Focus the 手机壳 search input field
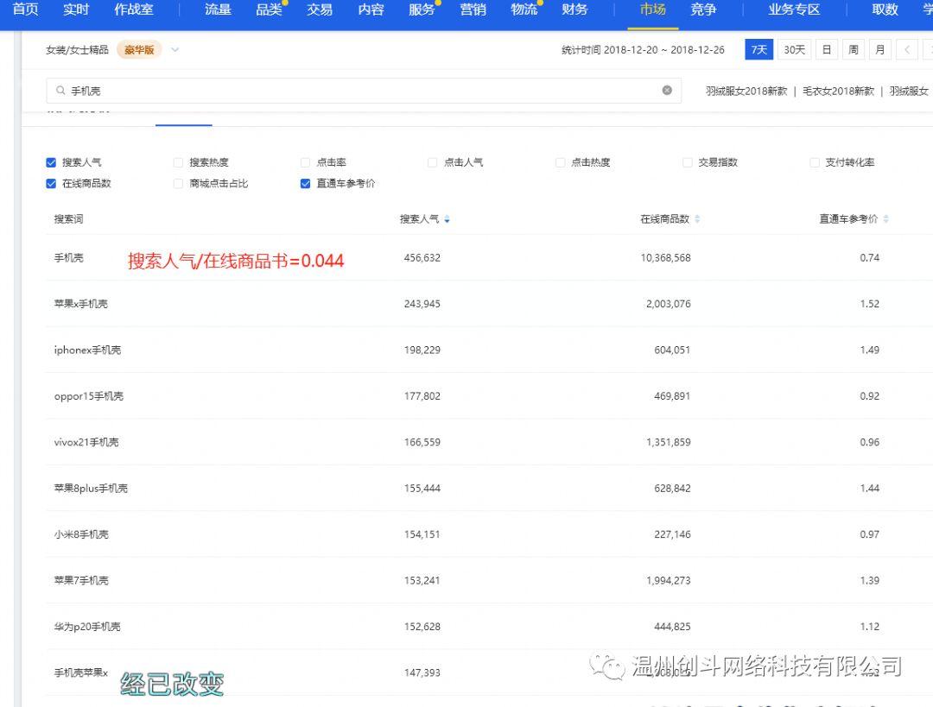The width and height of the screenshot is (933, 707). coord(364,91)
